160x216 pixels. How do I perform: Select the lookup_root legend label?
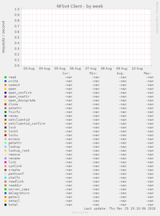pyautogui.click(x=19, y=151)
